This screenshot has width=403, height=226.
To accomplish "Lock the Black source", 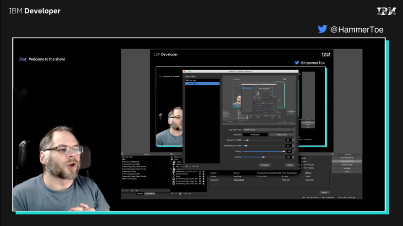I will click(203, 176).
